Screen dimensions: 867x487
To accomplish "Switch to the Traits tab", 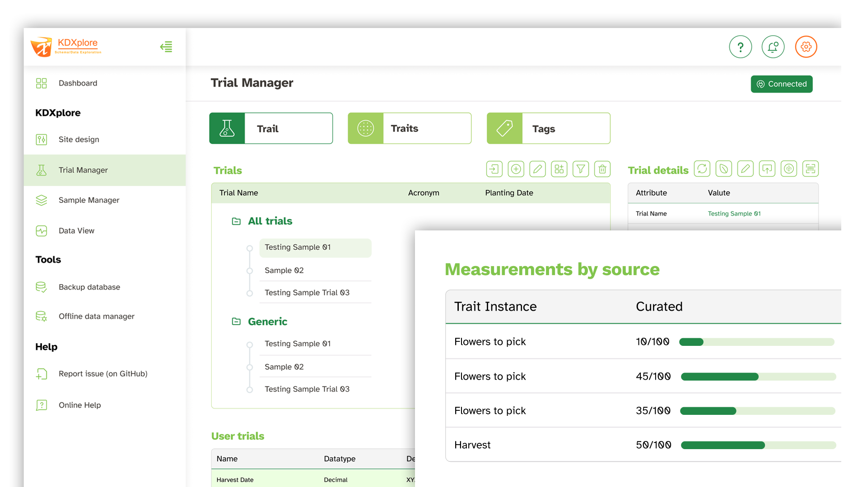I will click(410, 129).
